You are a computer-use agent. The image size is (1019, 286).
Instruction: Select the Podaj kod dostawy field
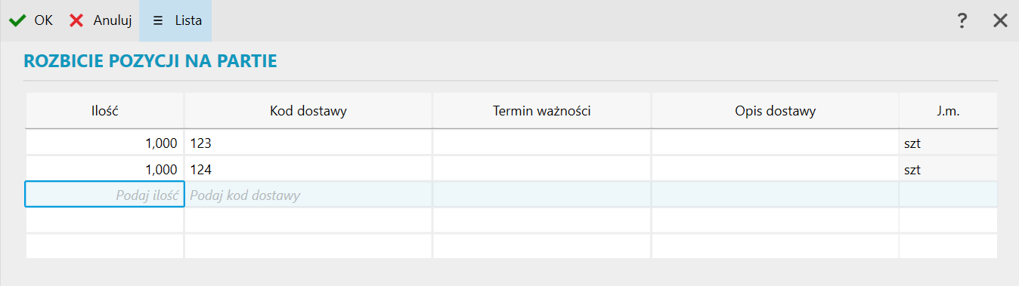click(308, 195)
